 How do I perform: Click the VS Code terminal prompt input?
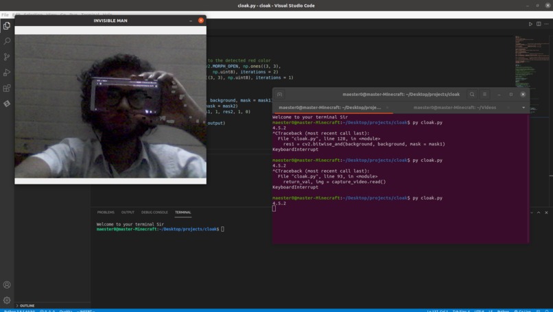point(222,229)
